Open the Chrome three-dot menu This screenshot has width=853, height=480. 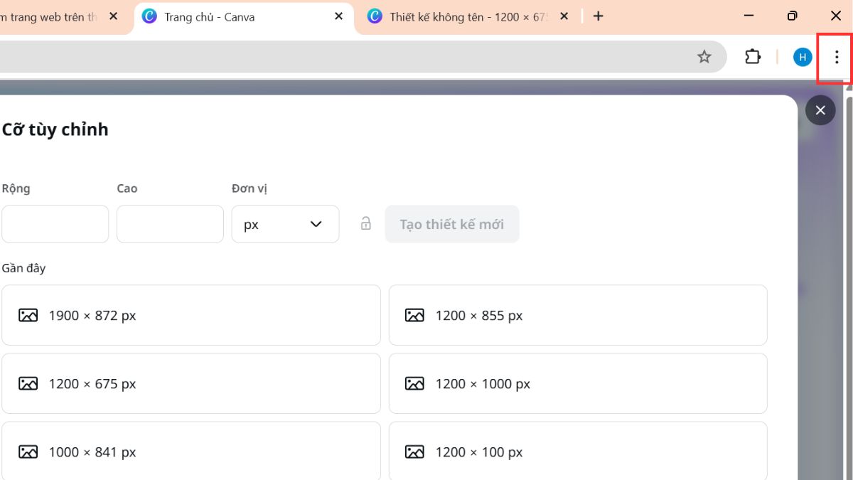pos(837,57)
